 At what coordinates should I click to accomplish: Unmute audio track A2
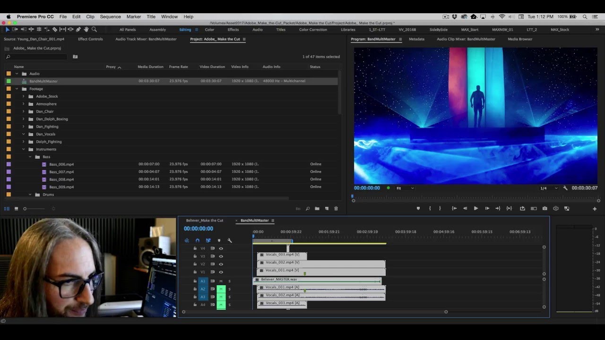point(221,289)
